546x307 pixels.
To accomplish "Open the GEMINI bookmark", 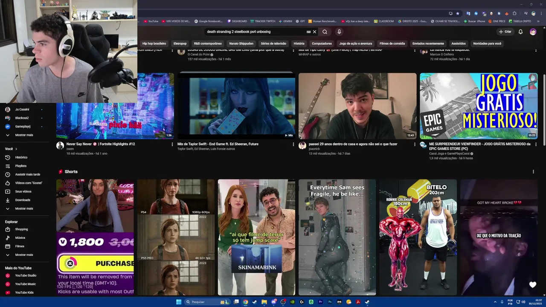I will click(285, 21).
